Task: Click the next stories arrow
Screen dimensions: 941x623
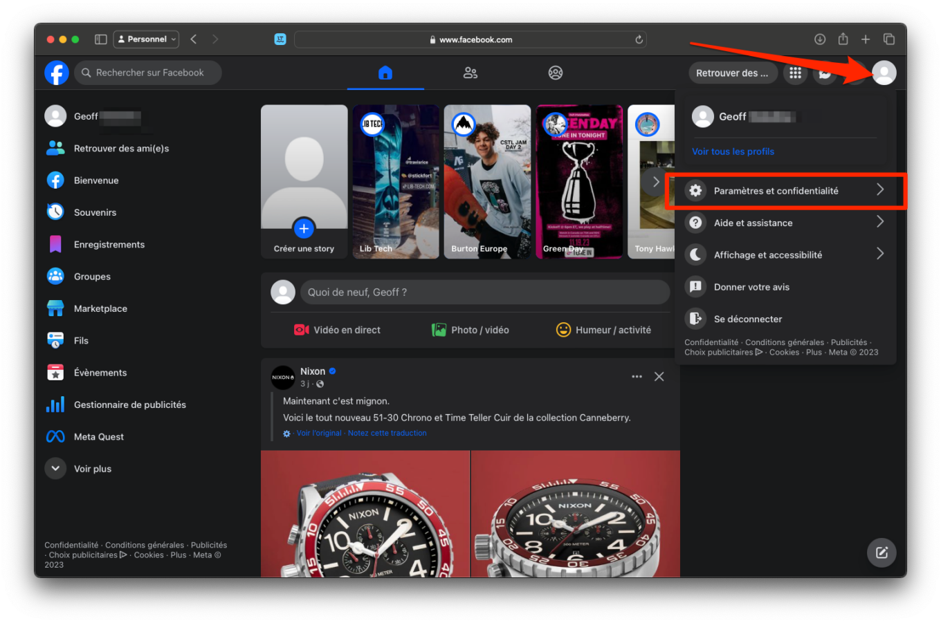Action: point(655,183)
